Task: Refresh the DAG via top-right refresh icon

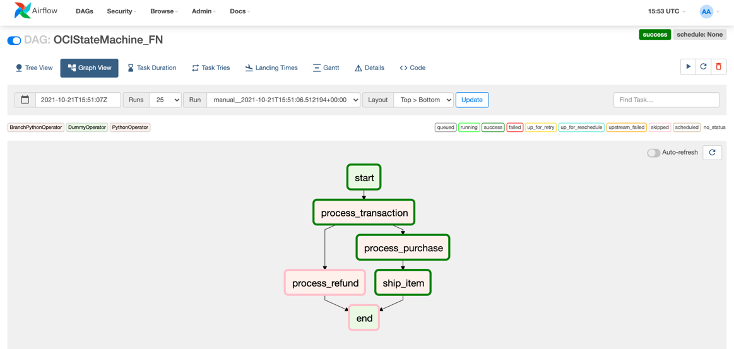Action: pos(703,66)
